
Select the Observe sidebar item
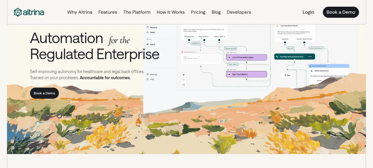pos(152,27)
